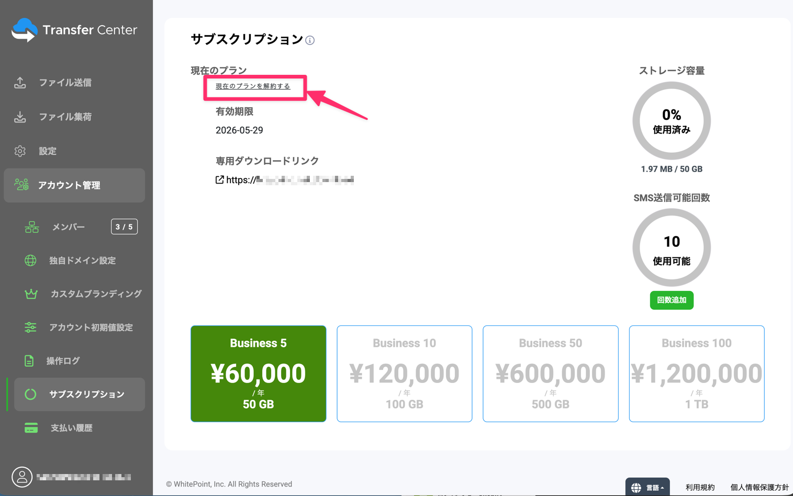
Task: Open the 設定 gear icon
Action: click(19, 151)
